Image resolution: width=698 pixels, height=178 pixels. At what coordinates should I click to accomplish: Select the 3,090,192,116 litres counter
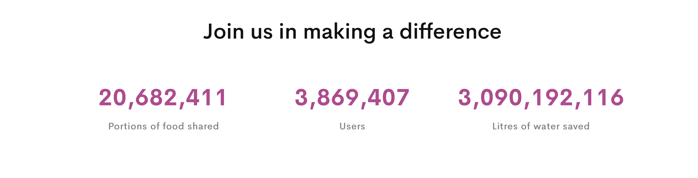click(x=541, y=98)
